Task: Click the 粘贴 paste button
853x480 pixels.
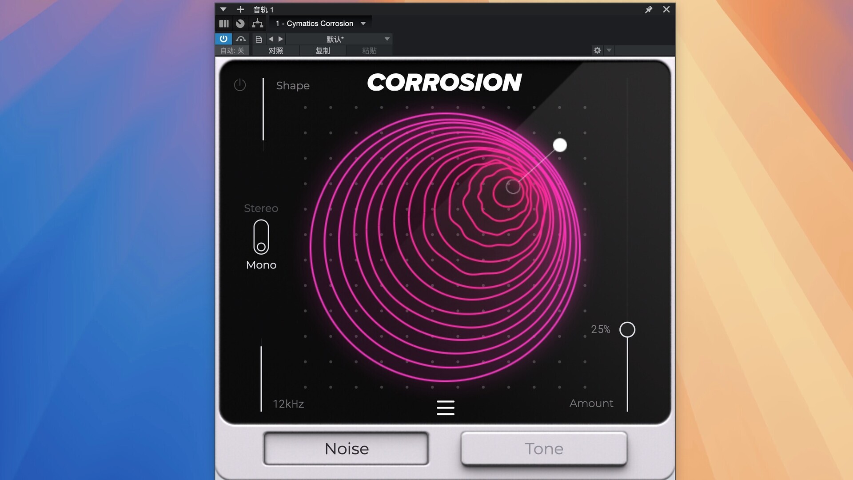Action: [x=370, y=51]
